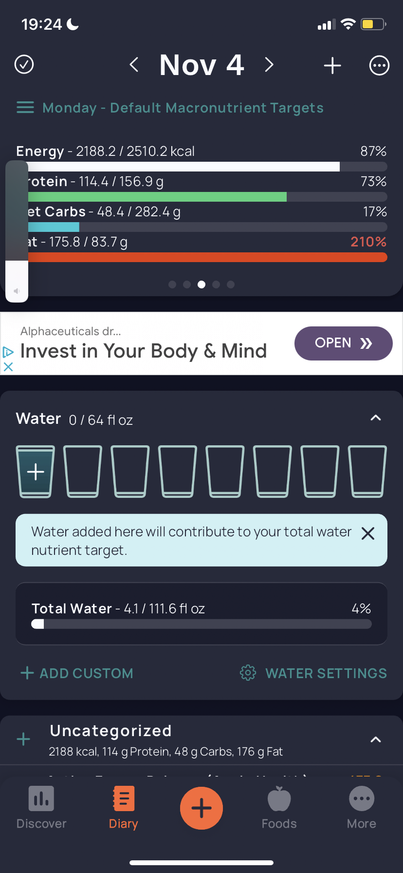403x873 pixels.
Task: Open the hamburger menu beside Monday targets
Action: (25, 108)
